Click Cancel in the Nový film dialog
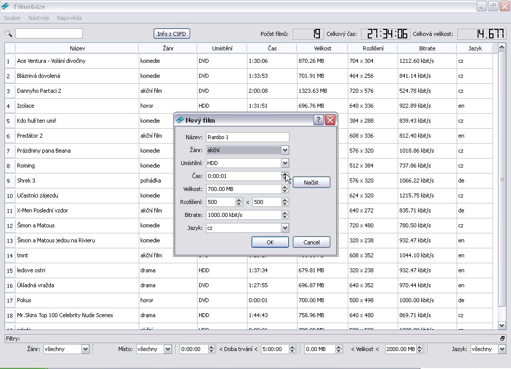The image size is (511, 369). (311, 242)
